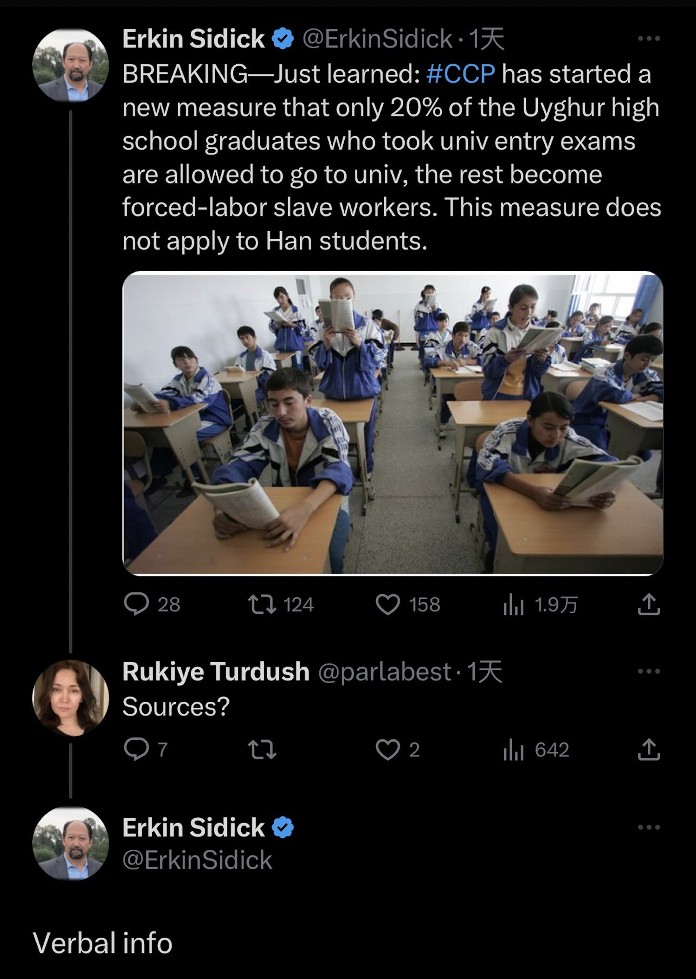
Task: Share Rukiye Turdush's reply
Action: coord(648,750)
